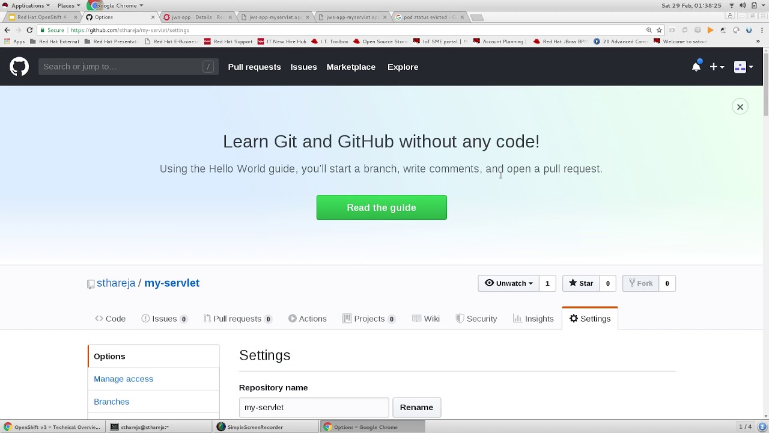Viewport: 769px width, 433px height.
Task: Open Manage access in settings sidebar
Action: 123,379
